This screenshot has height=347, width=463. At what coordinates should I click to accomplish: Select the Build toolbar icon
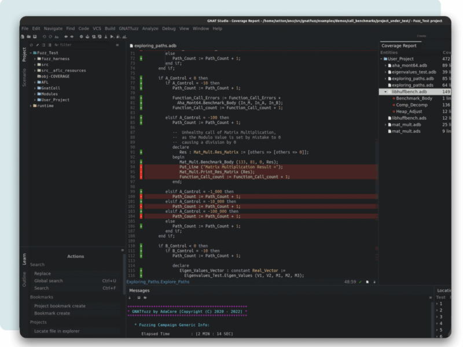[87, 36]
